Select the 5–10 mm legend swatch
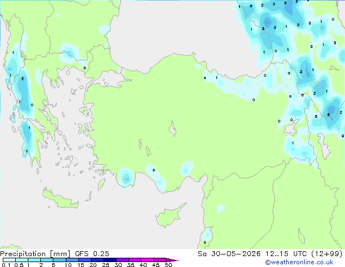This screenshot has width=345, height=267. point(59,260)
